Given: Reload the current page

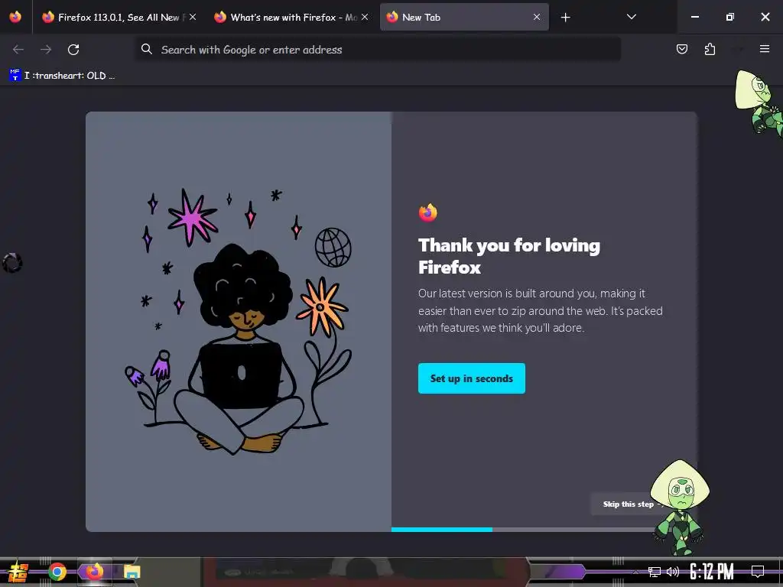Looking at the screenshot, I should tap(73, 50).
